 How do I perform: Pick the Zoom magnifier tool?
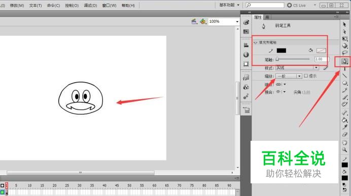coord(345,150)
